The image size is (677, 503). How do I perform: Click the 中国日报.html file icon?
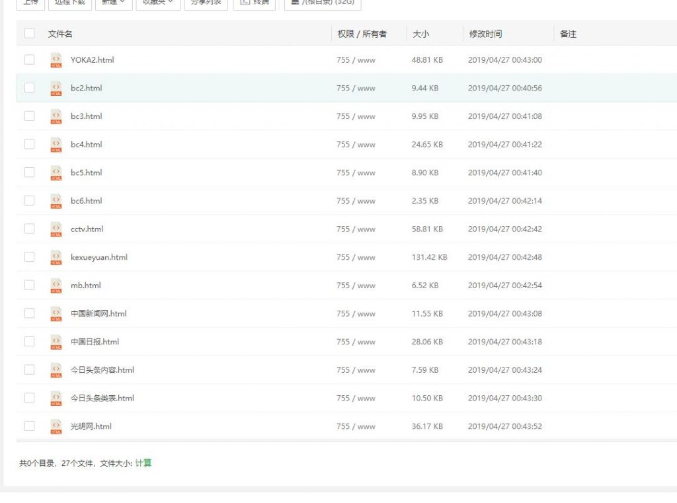tap(56, 342)
